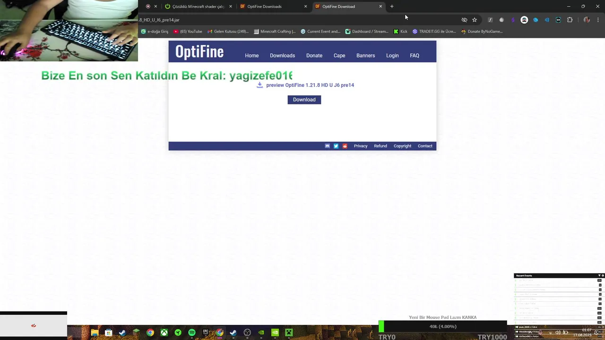The width and height of the screenshot is (605, 340).
Task: Open the Dashboard / Stream bookmark
Action: click(367, 32)
